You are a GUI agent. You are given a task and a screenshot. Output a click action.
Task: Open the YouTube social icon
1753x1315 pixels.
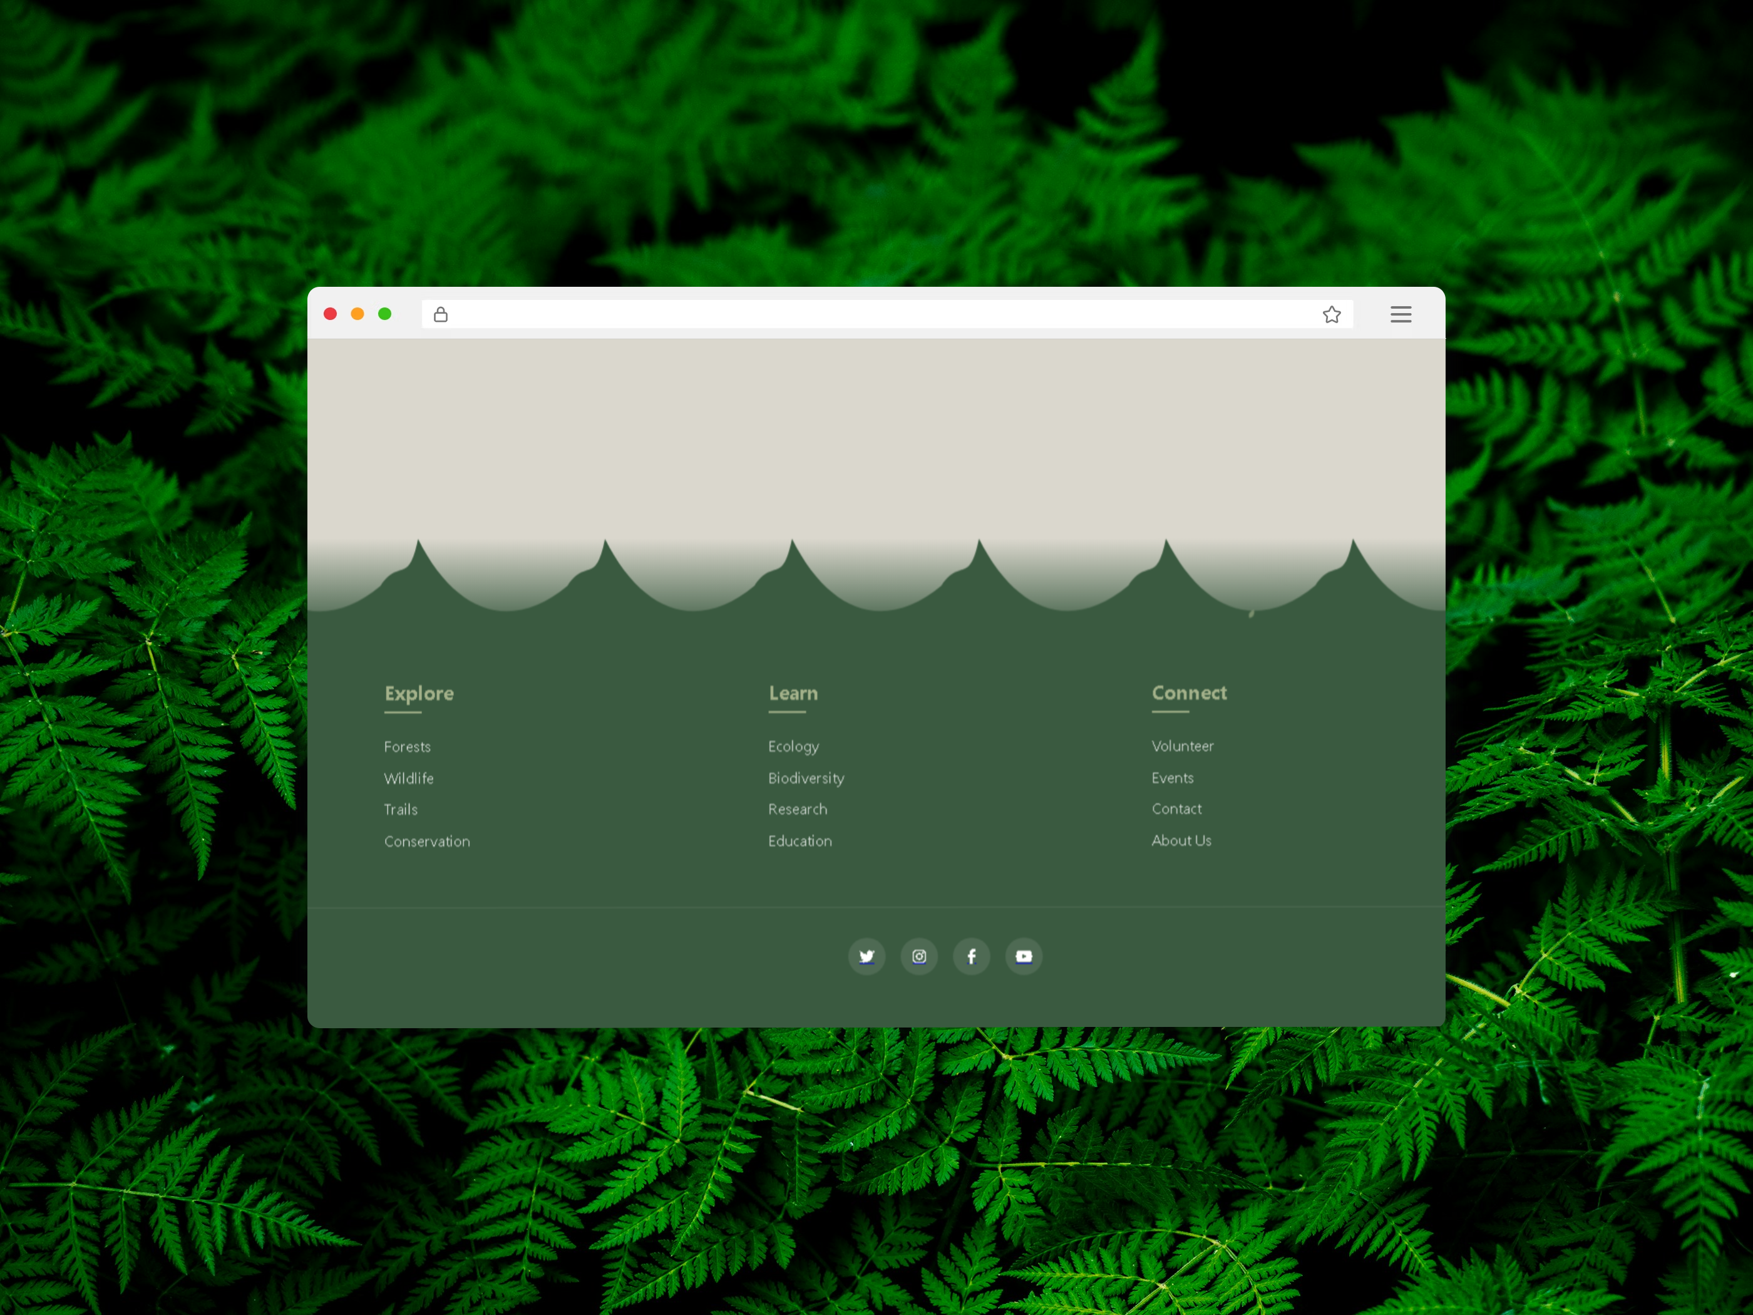pyautogui.click(x=1023, y=956)
